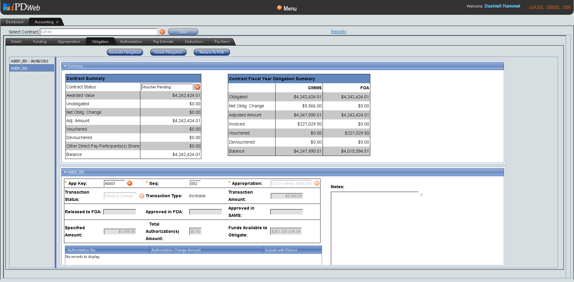
Task: Click the iPDWeb logo icon
Action: coord(7,7)
